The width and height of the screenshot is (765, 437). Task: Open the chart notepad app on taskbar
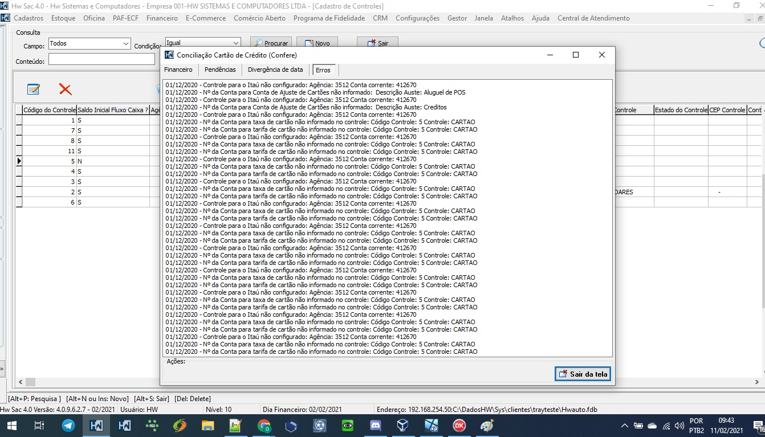click(235, 426)
